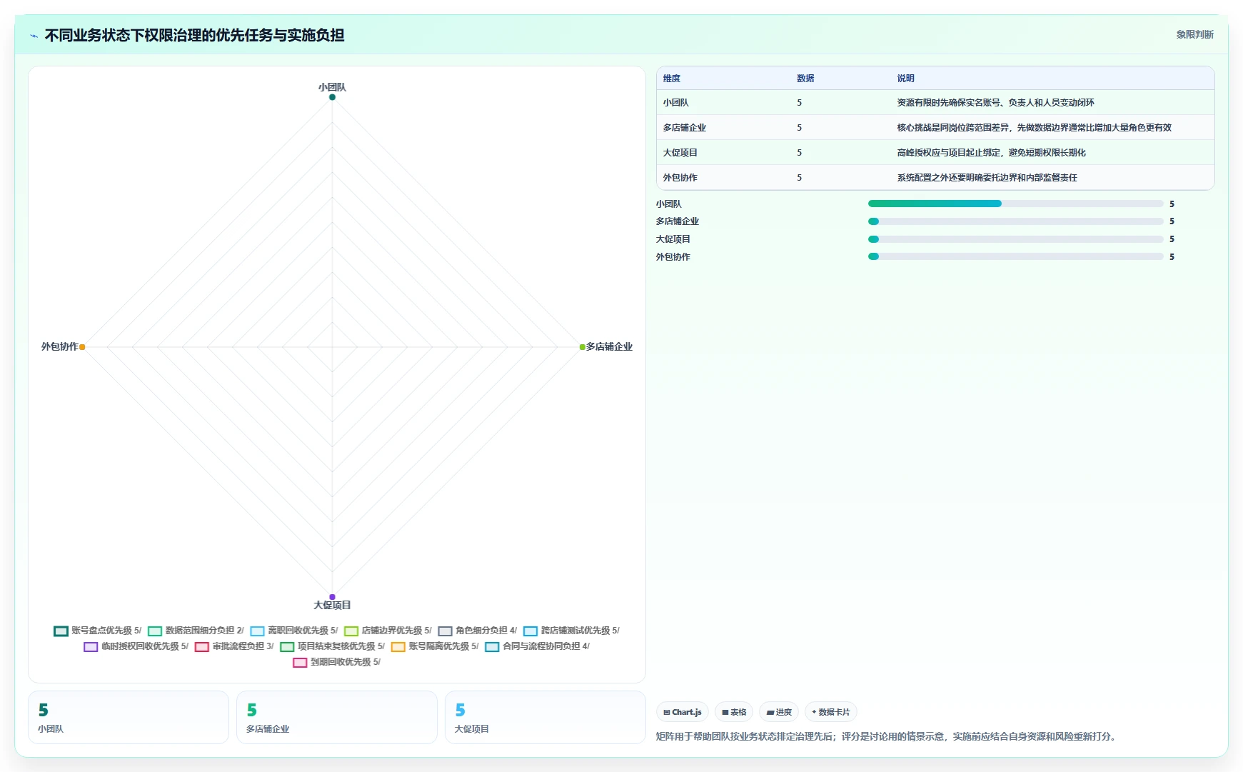Click the 多店铺企业 label in the progress list

(x=678, y=221)
